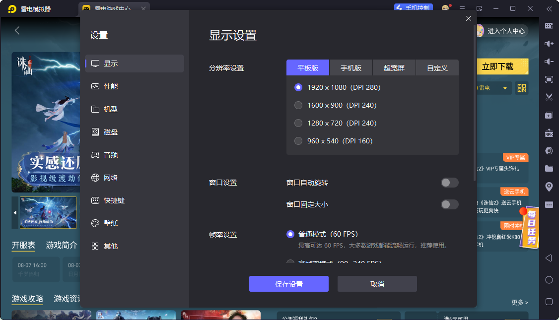Click previous arrow beside screenshot thumbnail

15,212
